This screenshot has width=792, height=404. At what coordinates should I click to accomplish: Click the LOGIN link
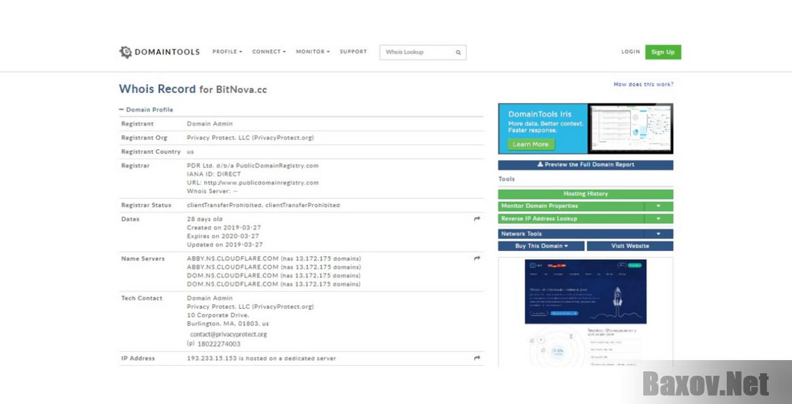(x=631, y=52)
